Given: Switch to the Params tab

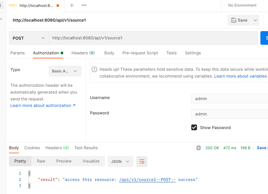Looking at the screenshot, I should point(17,53).
